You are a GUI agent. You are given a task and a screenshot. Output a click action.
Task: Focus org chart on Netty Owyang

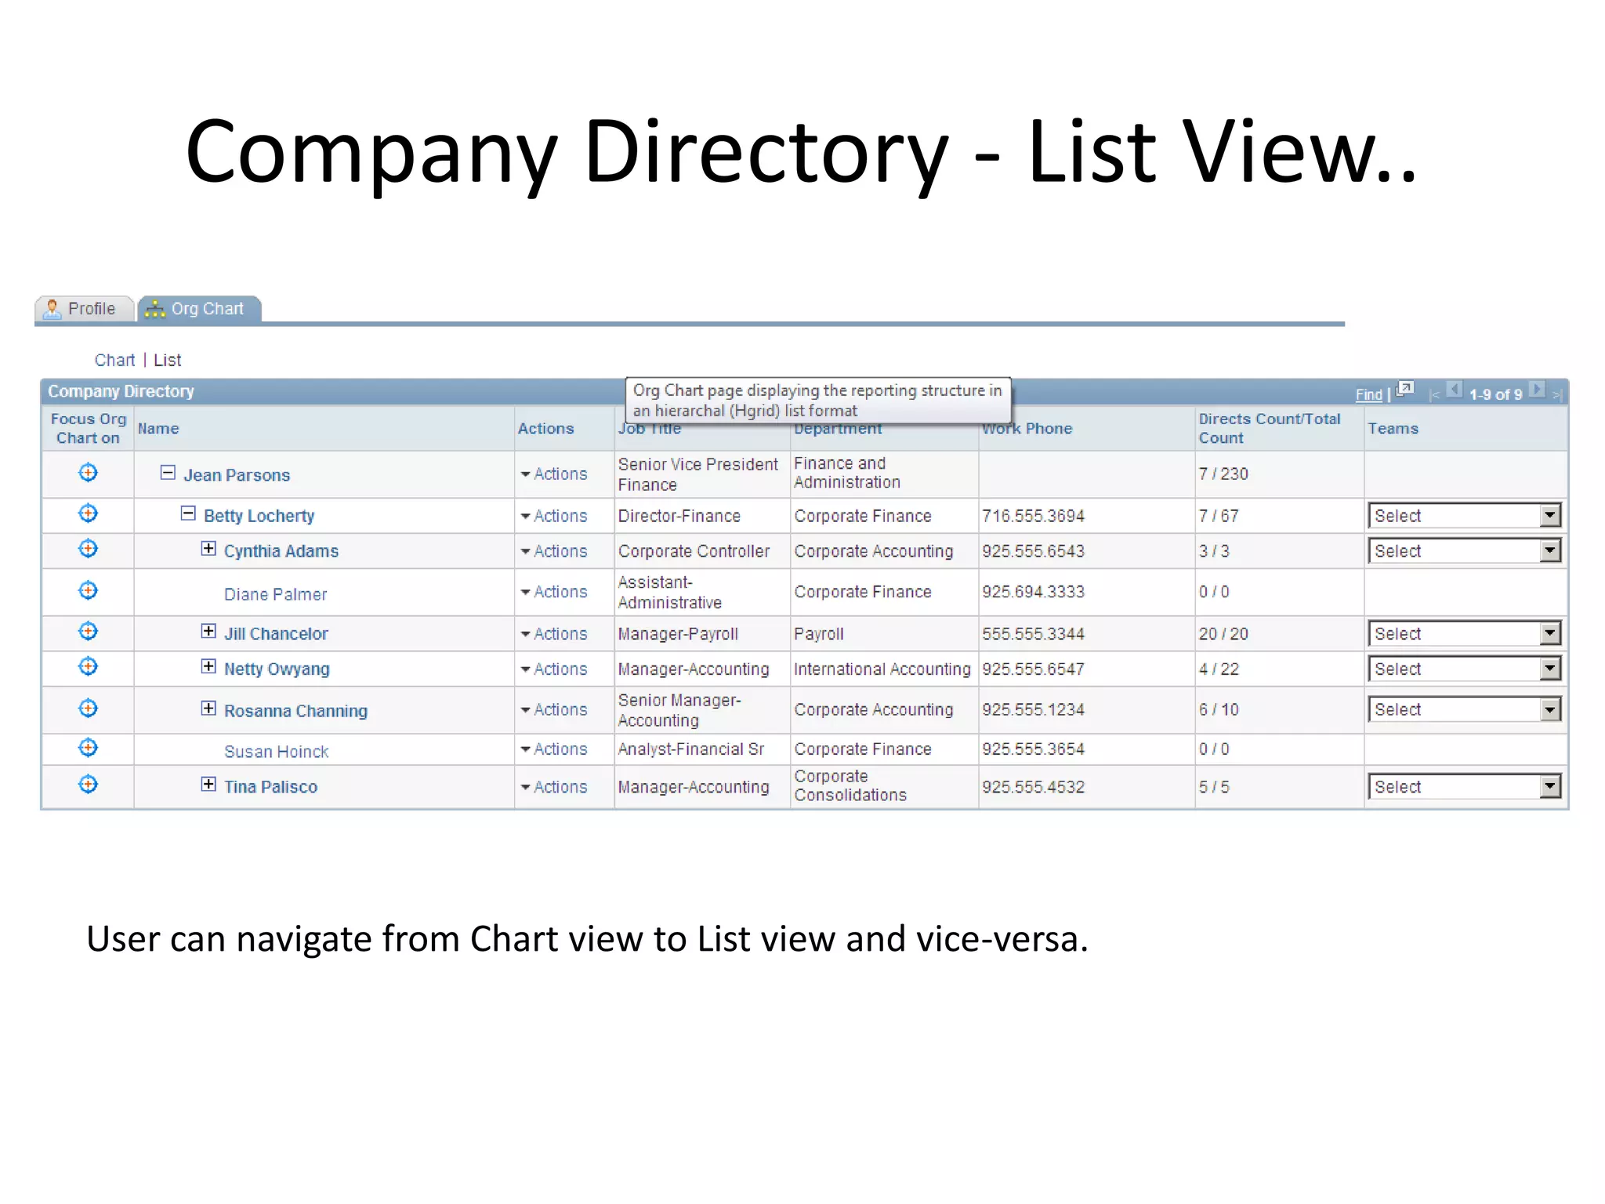tap(88, 666)
